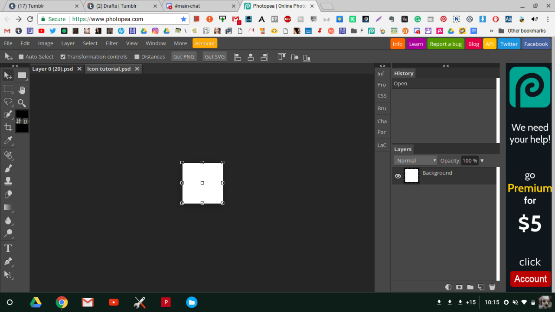This screenshot has height=312, width=555.
Task: Select the Crop tool
Action: tap(7, 127)
